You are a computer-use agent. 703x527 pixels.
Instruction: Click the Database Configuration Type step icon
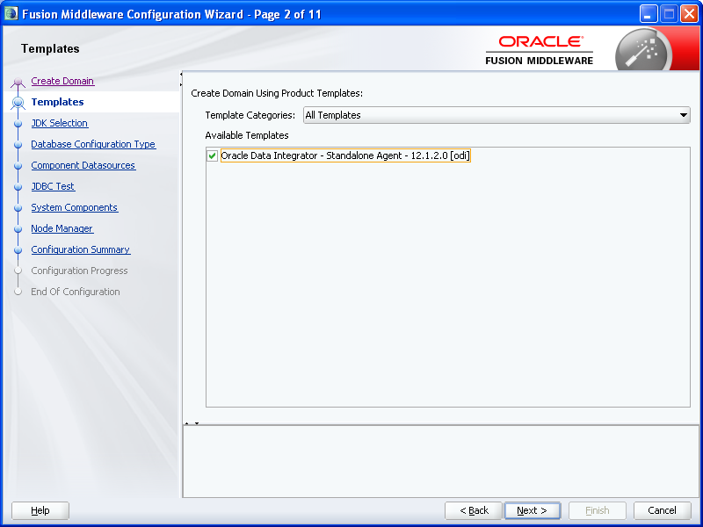[19, 144]
